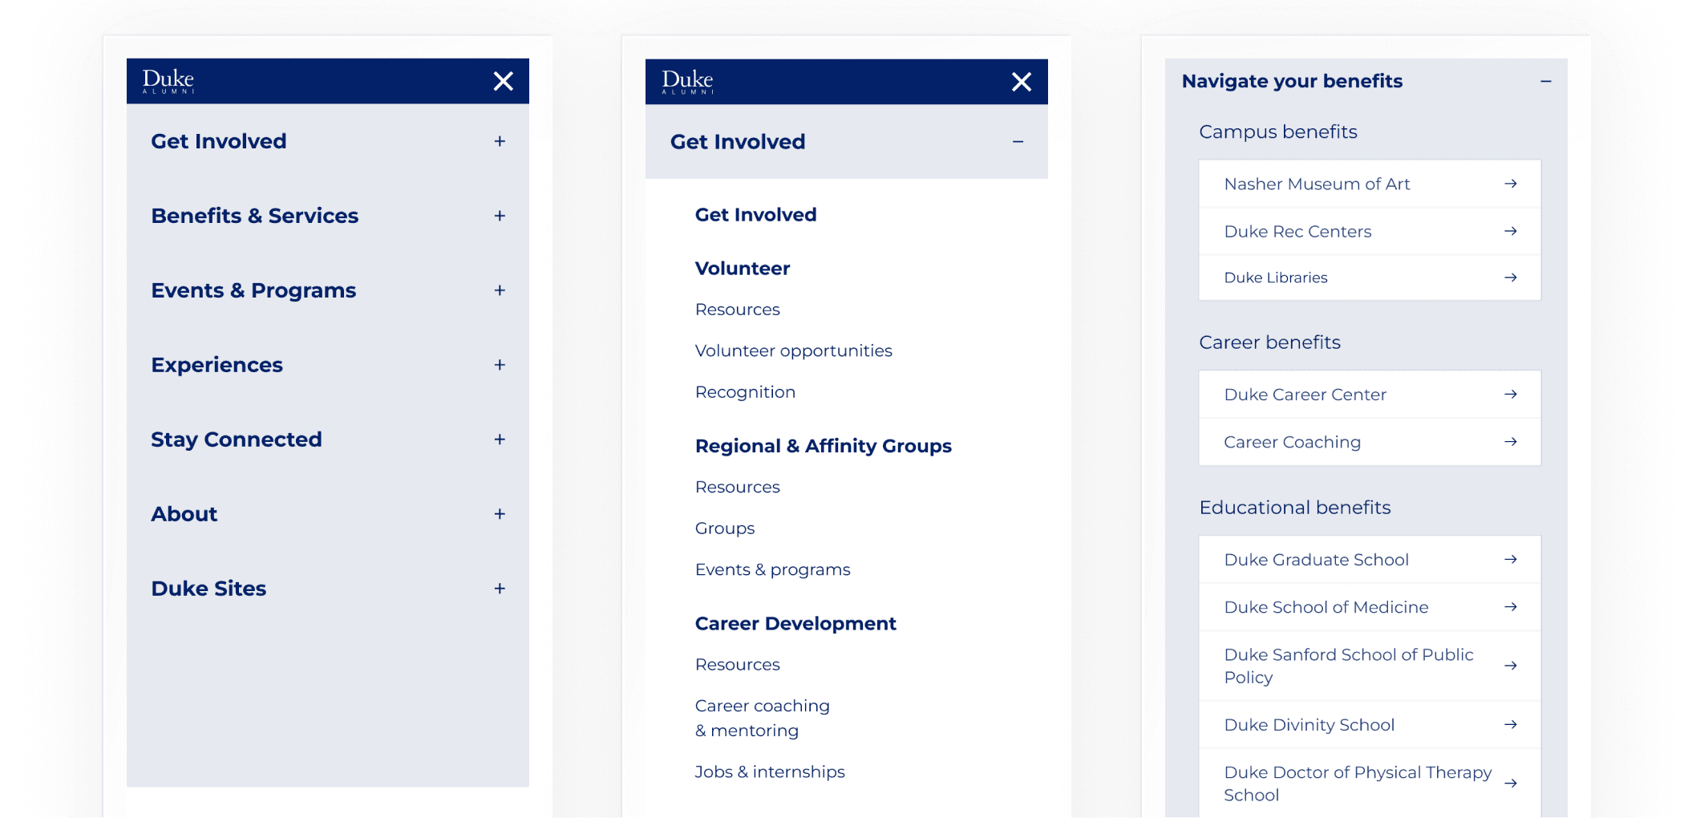This screenshot has width=1692, height=818.
Task: Expand Duke Sites plus icon
Action: click(x=500, y=589)
